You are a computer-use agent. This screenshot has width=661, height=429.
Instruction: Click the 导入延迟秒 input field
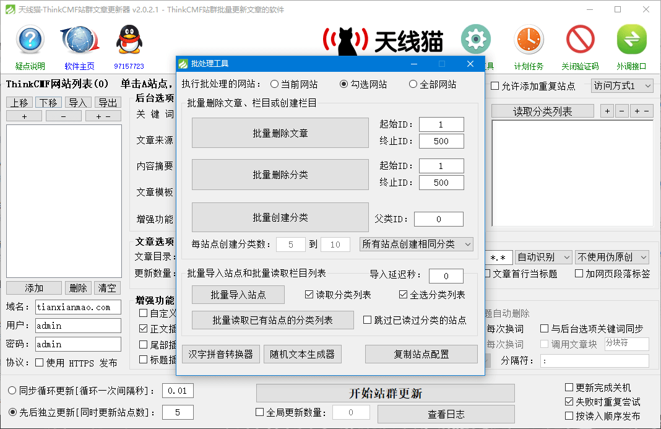click(x=446, y=276)
